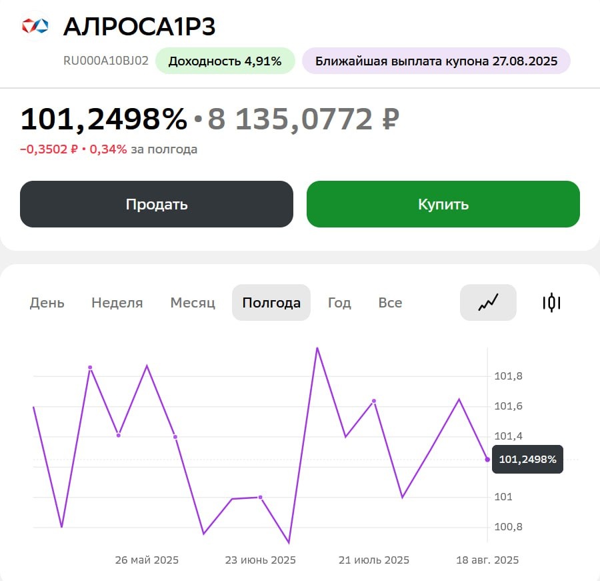Click the −0,3502 ₽ change text

pos(49,149)
